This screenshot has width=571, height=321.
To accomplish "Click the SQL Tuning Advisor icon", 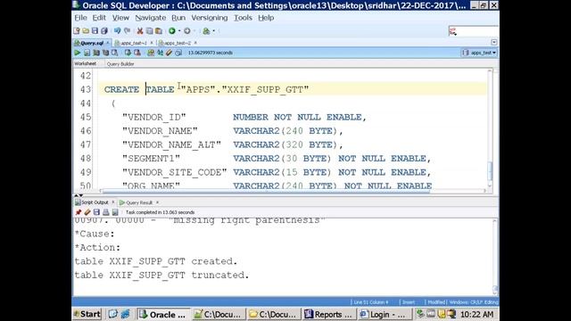I will (x=115, y=53).
